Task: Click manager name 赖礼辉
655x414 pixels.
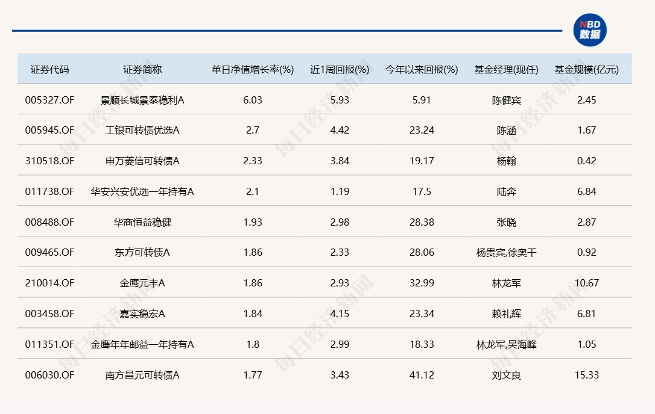Action: 506,314
